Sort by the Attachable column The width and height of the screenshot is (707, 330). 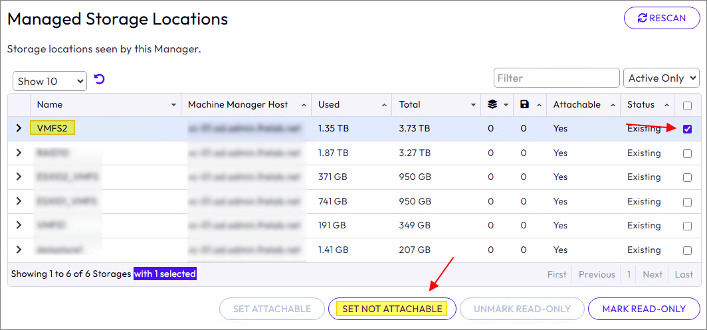tap(577, 104)
